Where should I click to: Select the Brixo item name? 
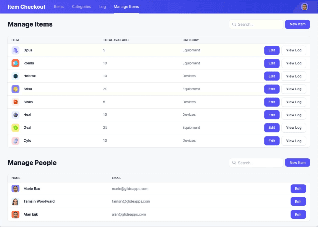[28, 89]
